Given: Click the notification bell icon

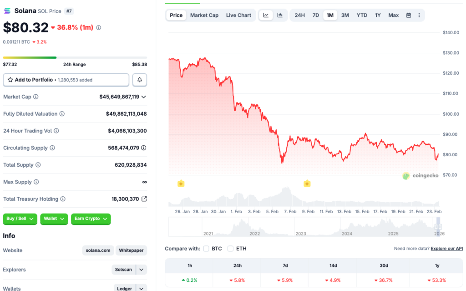Looking at the screenshot, I should (x=139, y=80).
